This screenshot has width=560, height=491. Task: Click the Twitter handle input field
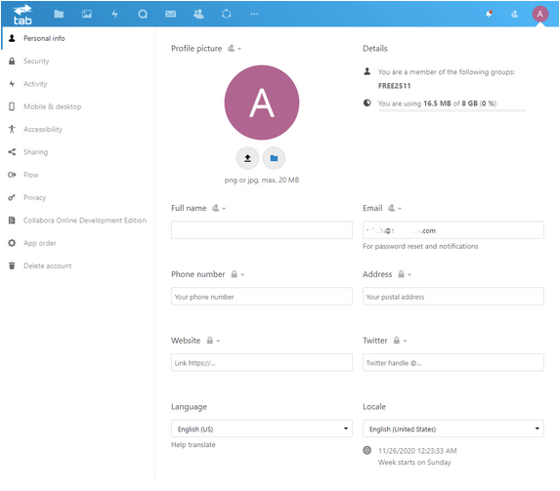453,362
